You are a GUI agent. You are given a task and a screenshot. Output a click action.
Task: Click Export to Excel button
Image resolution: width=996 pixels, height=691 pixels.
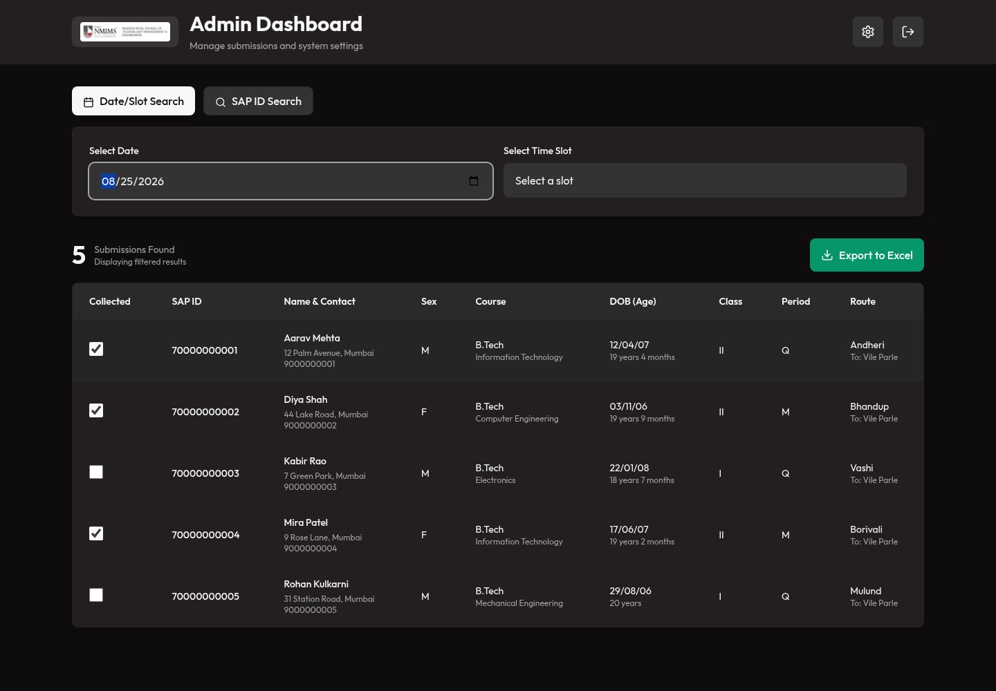coord(867,255)
